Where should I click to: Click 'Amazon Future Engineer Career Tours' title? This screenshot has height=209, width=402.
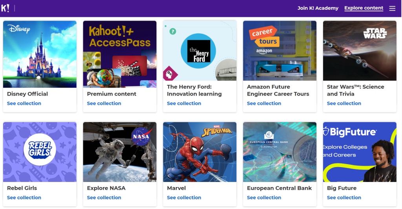[278, 90]
